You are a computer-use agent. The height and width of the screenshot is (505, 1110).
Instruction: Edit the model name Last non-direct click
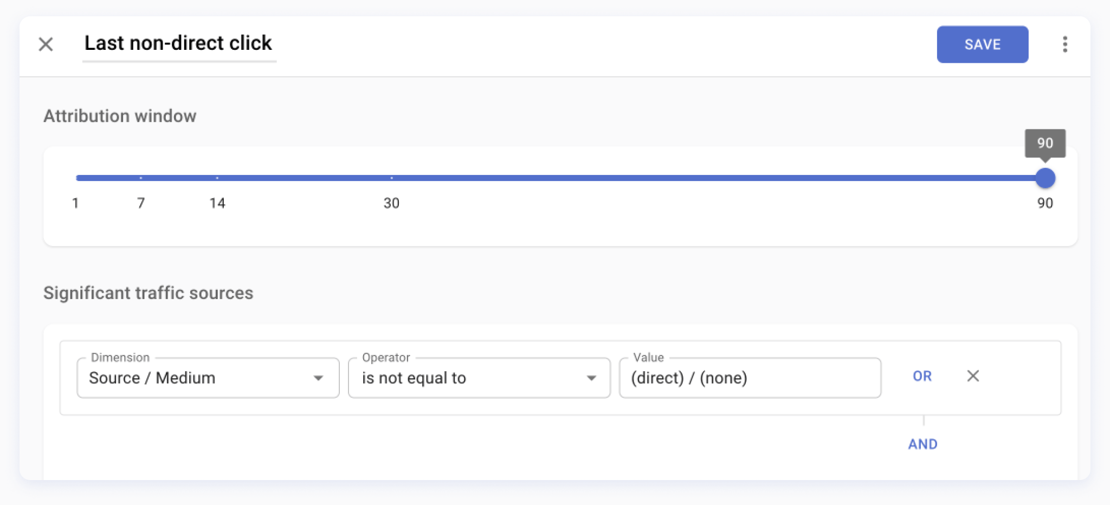178,43
